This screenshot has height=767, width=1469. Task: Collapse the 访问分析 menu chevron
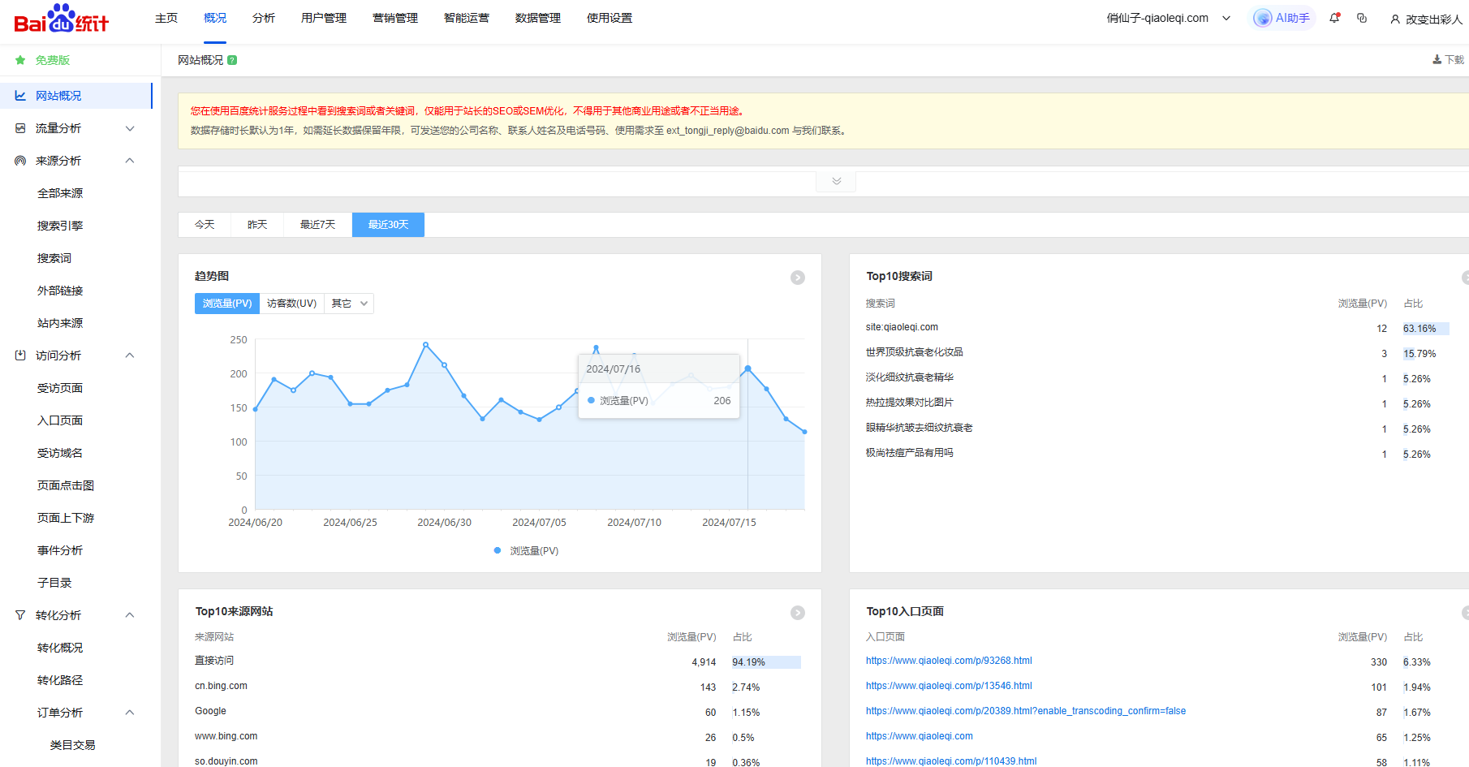point(130,355)
